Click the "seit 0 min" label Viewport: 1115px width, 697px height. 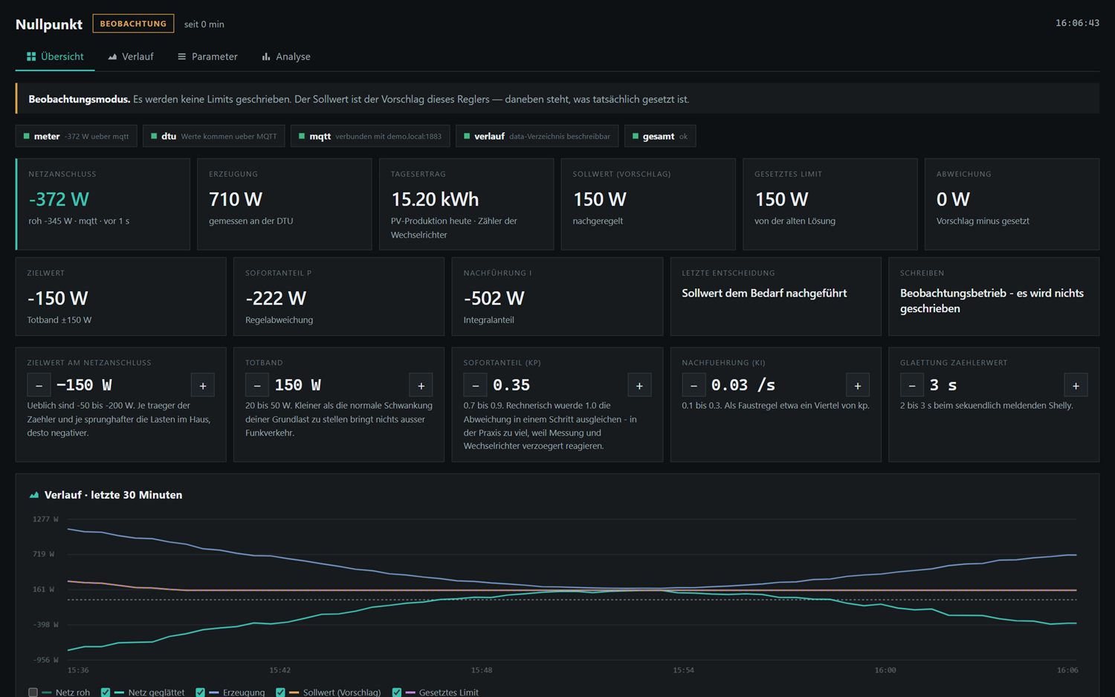click(x=204, y=25)
